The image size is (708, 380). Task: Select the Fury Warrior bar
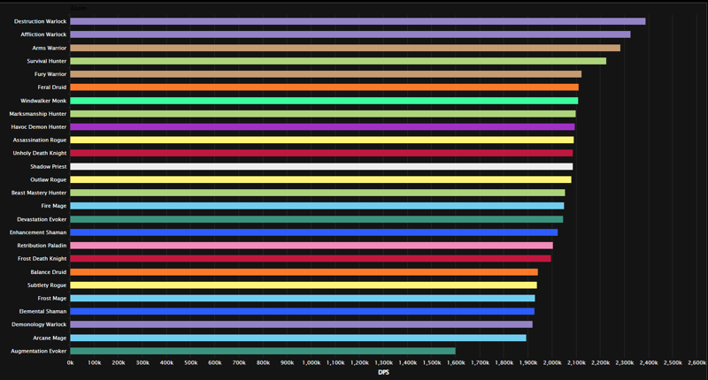point(326,74)
